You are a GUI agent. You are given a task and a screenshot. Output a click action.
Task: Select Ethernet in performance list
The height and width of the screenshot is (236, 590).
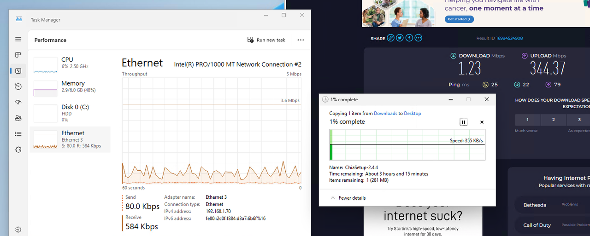point(70,139)
